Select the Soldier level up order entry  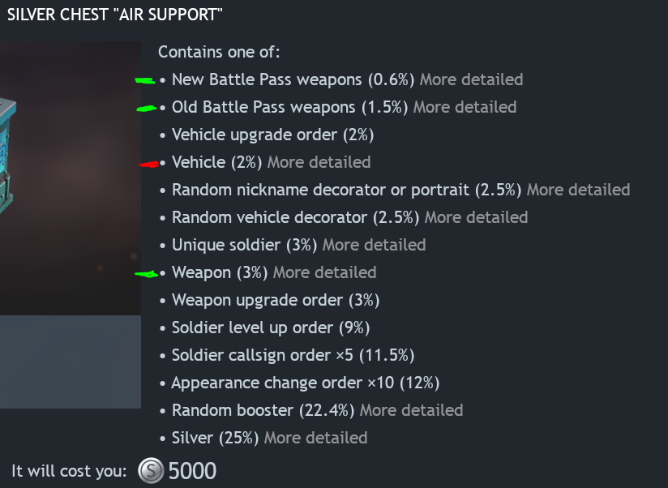pos(271,327)
